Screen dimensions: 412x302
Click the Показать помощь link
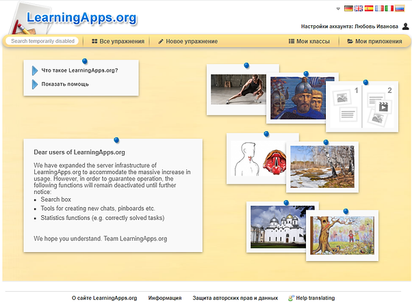point(65,84)
